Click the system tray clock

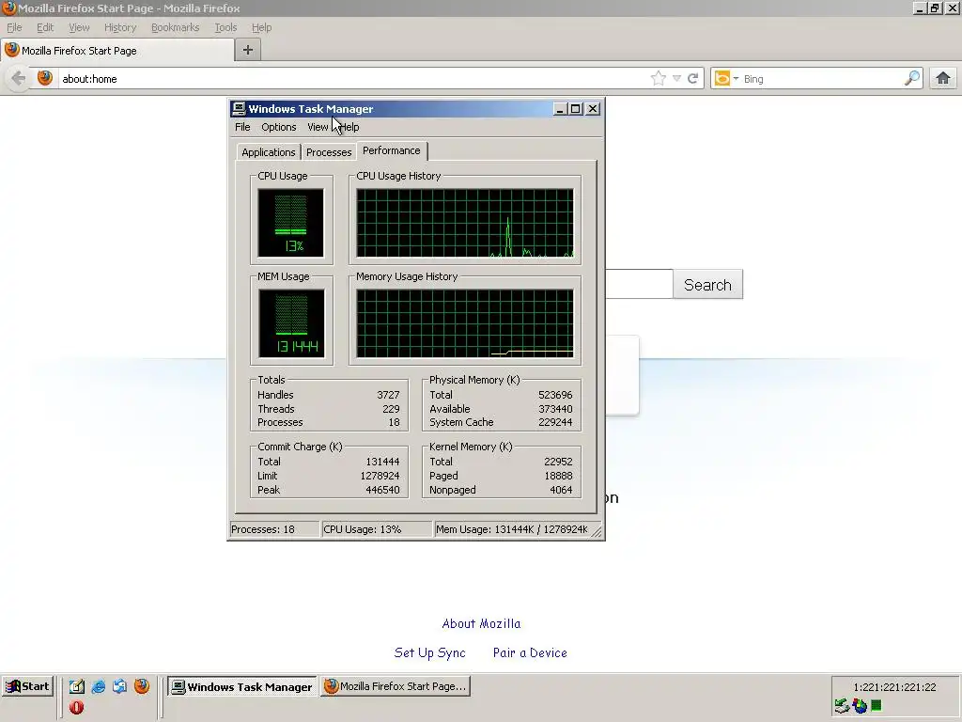click(894, 687)
